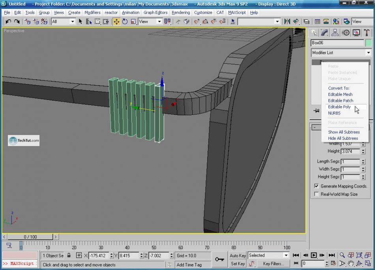375x270 pixels.
Task: Open the Layer Manager icon
Action: pyautogui.click(x=306, y=22)
